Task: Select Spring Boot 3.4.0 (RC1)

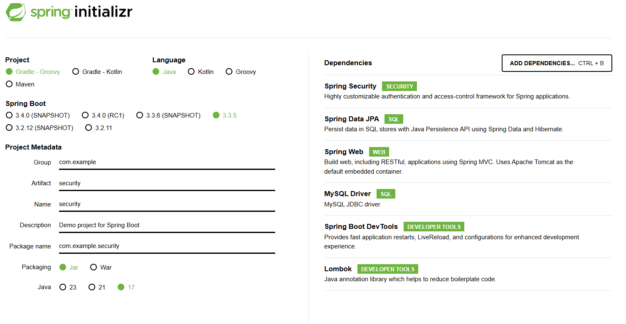Action: [x=103, y=115]
